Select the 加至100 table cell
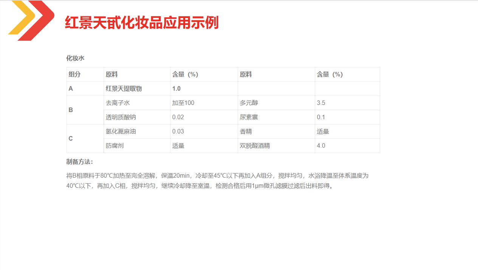The image size is (478, 270). pyautogui.click(x=183, y=103)
